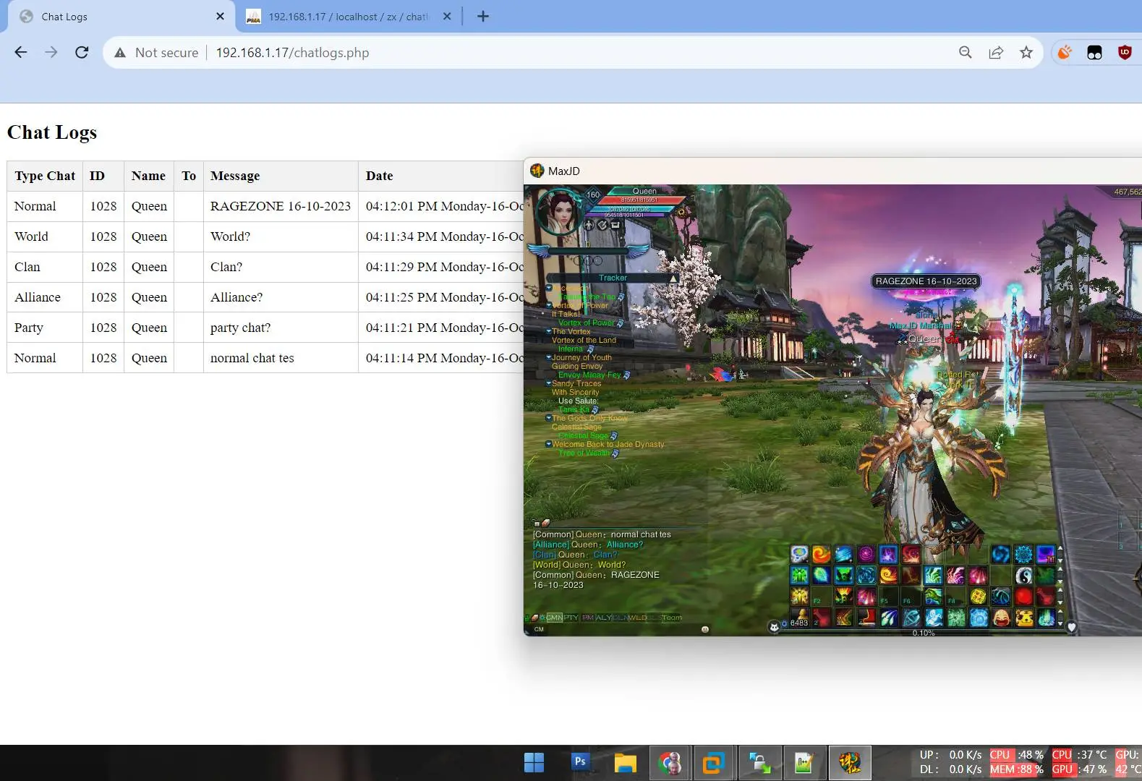The width and height of the screenshot is (1142, 781).
Task: Open File Explorer from the taskbar
Action: (x=625, y=762)
